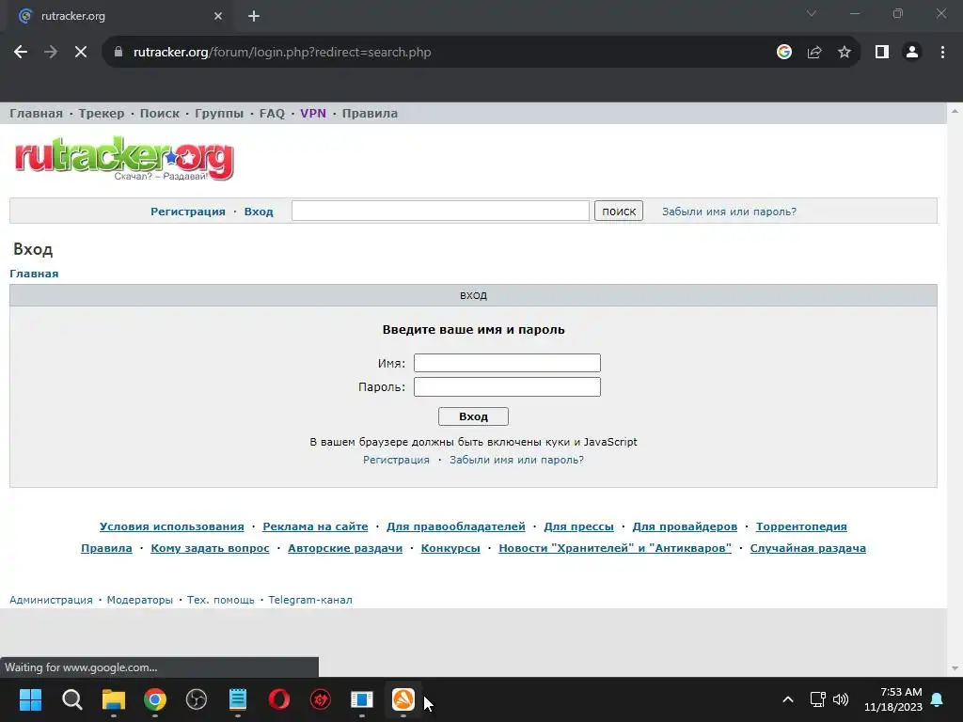Click the Регистрация link beside the search box
963x722 pixels.
click(x=188, y=212)
